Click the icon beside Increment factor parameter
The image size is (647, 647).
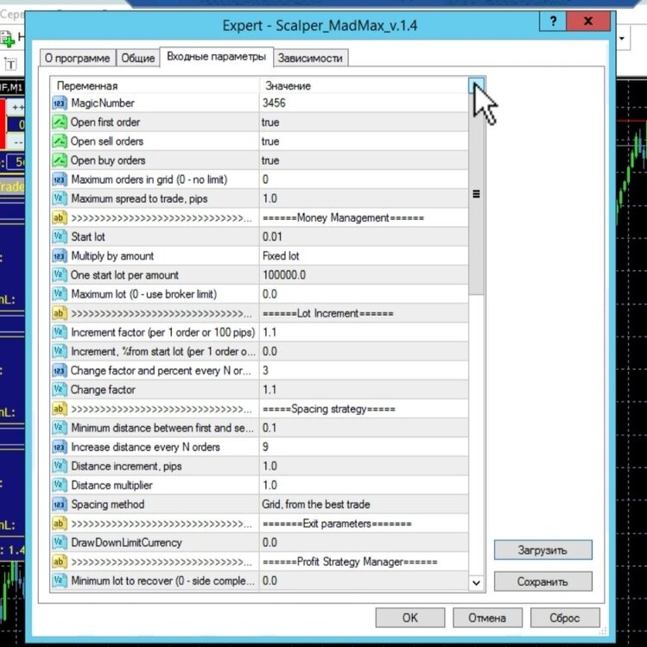(59, 332)
